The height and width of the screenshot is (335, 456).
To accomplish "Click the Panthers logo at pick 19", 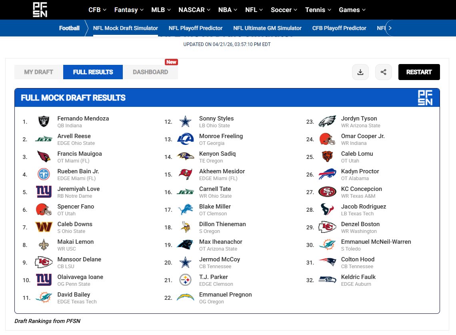I will pos(185,245).
